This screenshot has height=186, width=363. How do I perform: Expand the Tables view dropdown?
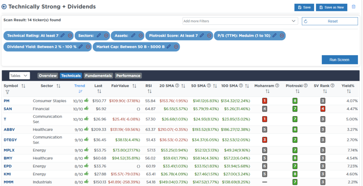coord(19,75)
